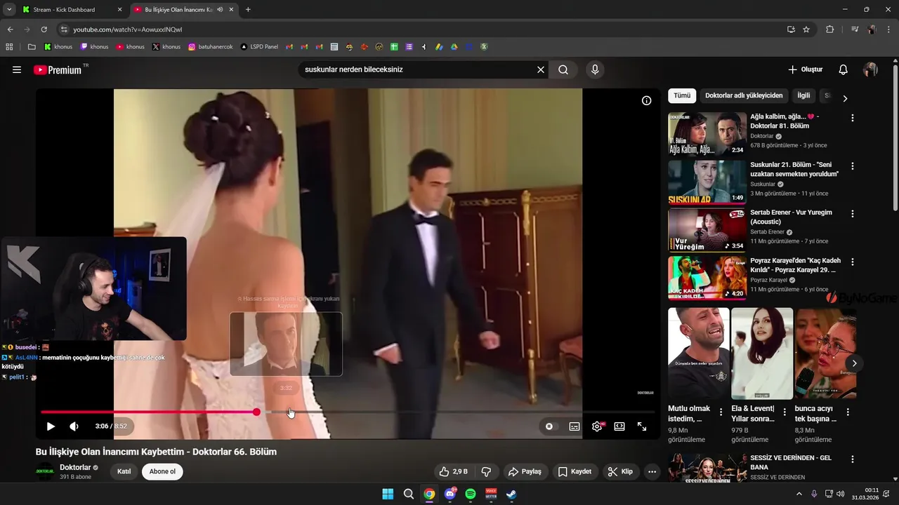Screen dimensions: 899x505
Task: Open the apps grid in bookmarks bar
Action: point(9,47)
